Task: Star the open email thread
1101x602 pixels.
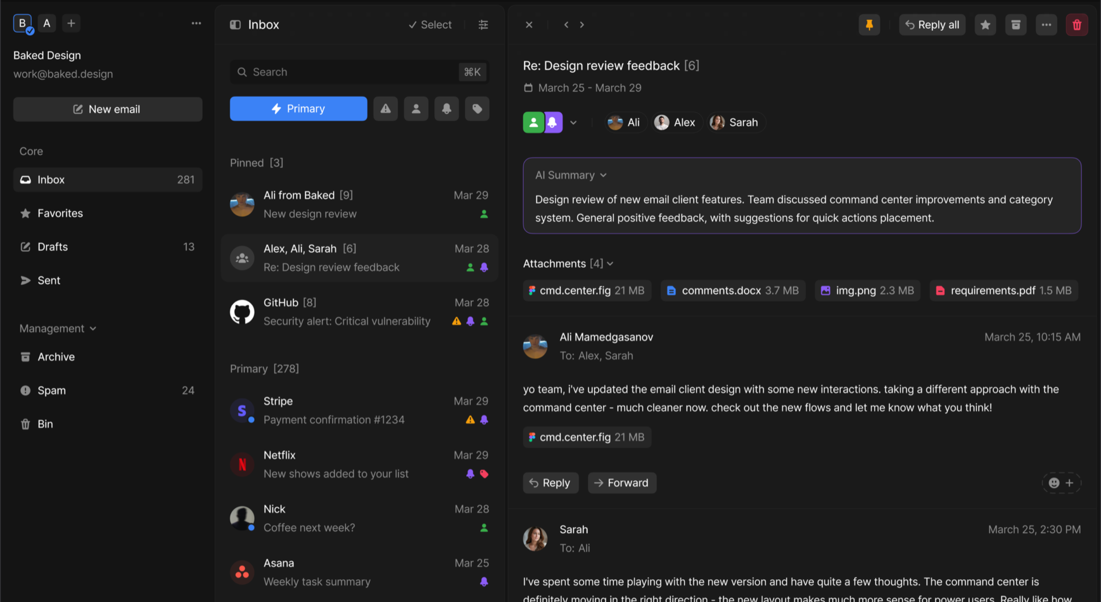Action: 985,25
